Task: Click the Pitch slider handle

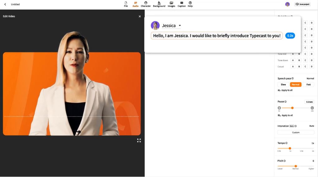Action: [296, 166]
